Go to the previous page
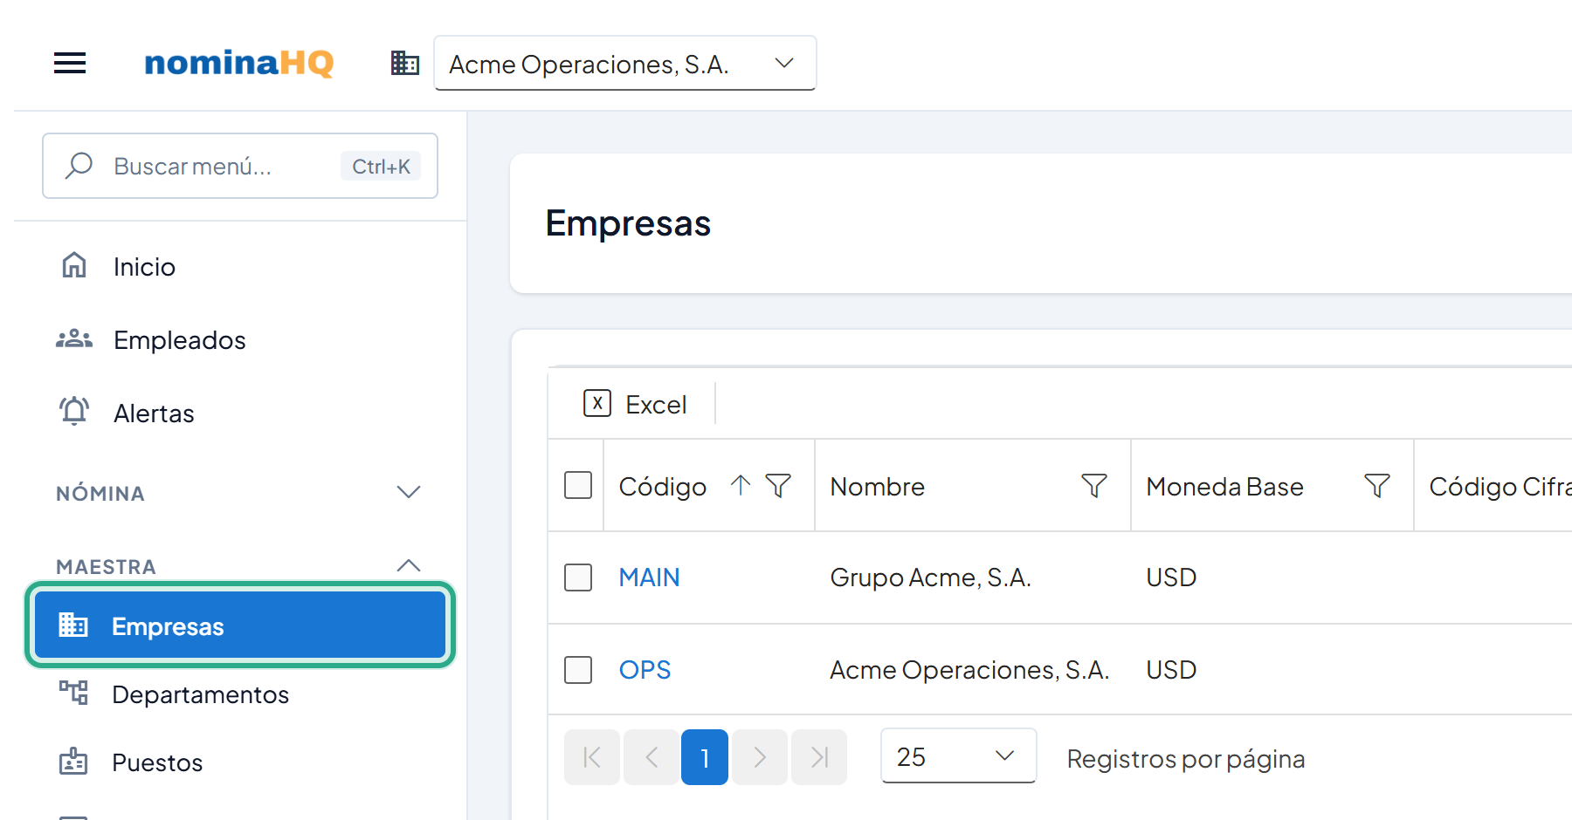The height and width of the screenshot is (820, 1572). 651,757
